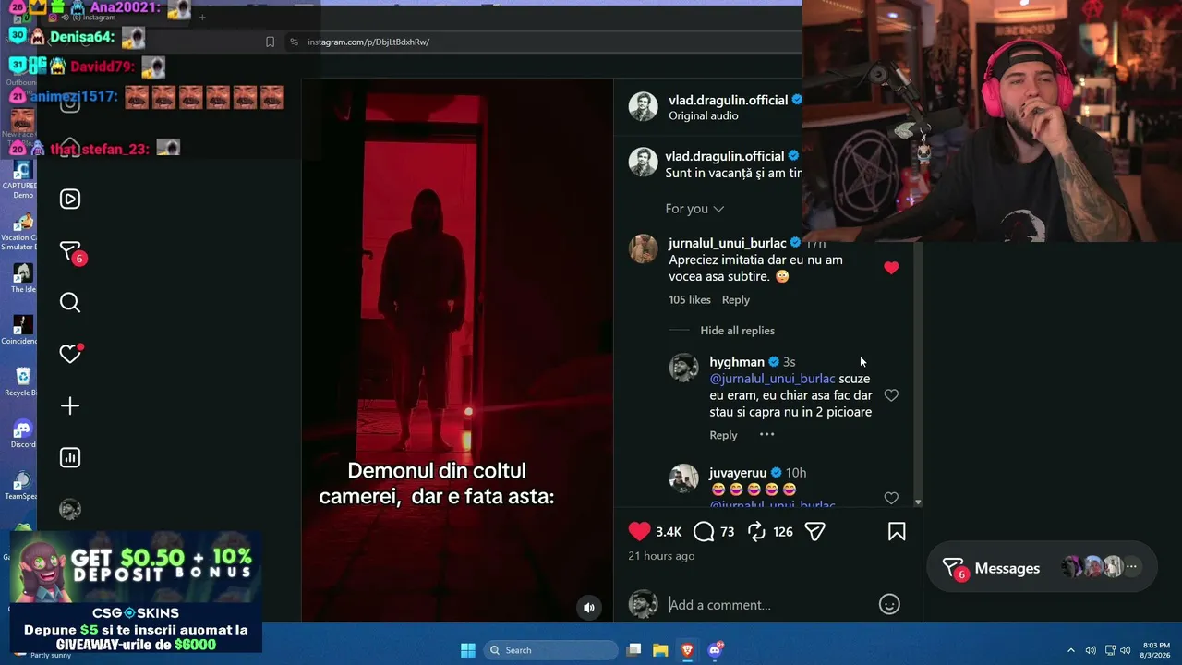View the 105 likes on the comment
Image resolution: width=1182 pixels, height=665 pixels.
point(690,300)
